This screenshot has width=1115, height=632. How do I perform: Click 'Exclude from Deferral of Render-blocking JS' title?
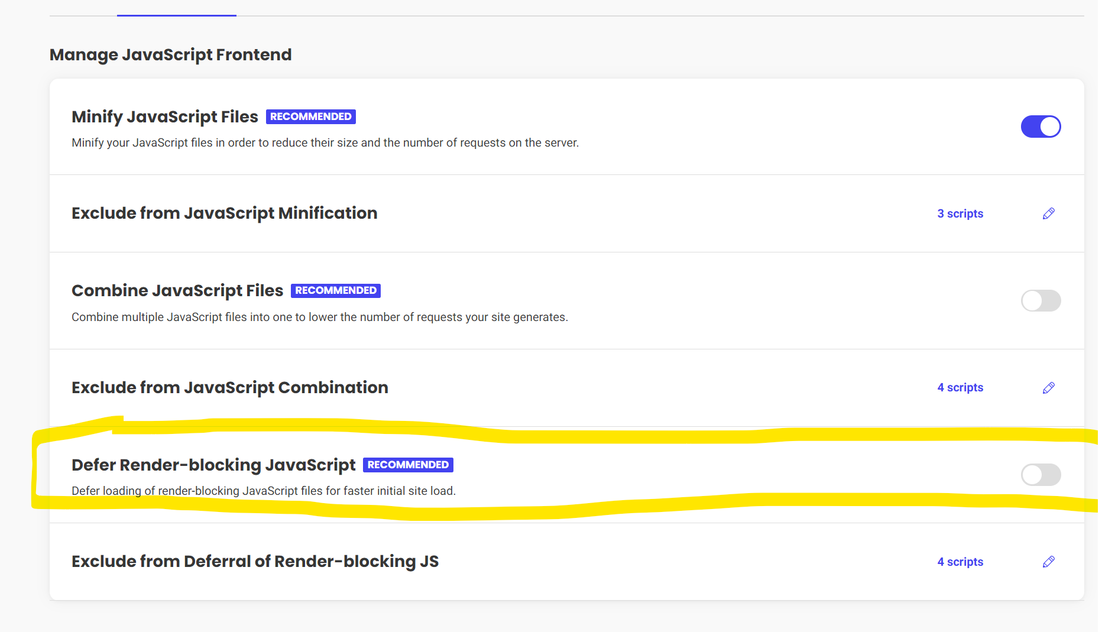click(x=255, y=561)
